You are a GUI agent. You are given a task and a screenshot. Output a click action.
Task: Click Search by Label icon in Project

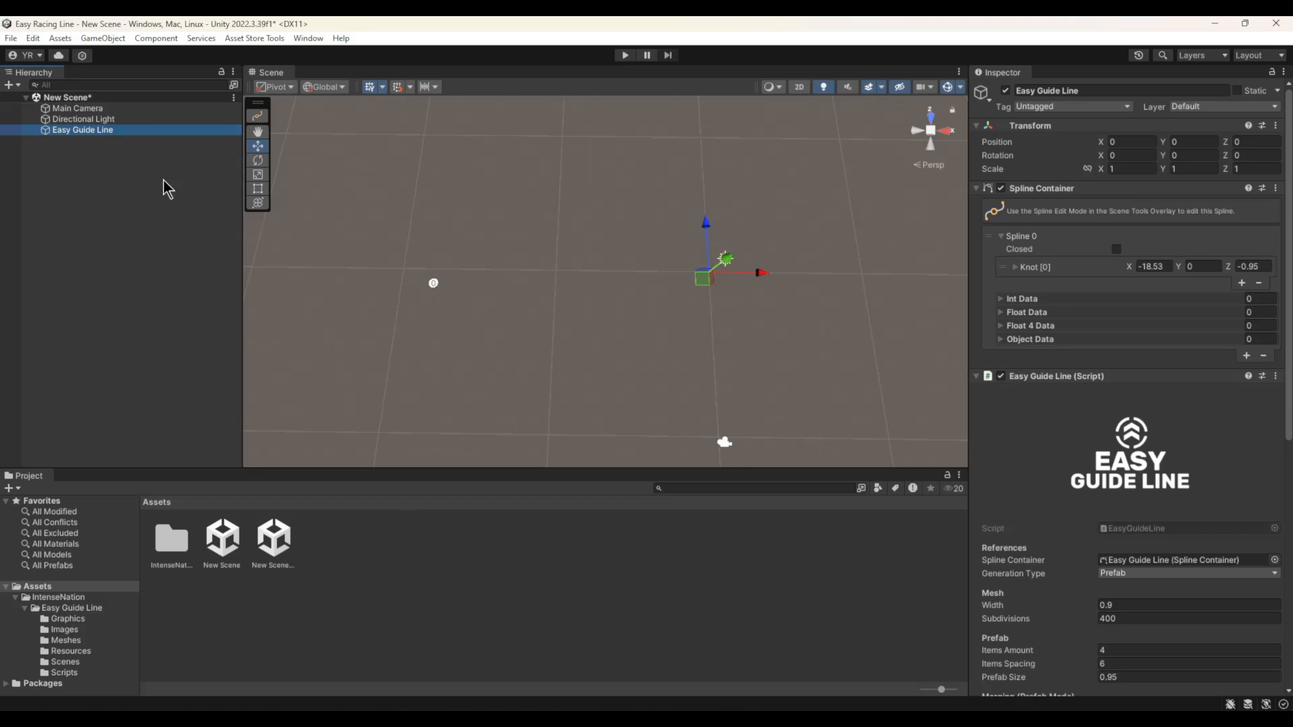(x=895, y=488)
